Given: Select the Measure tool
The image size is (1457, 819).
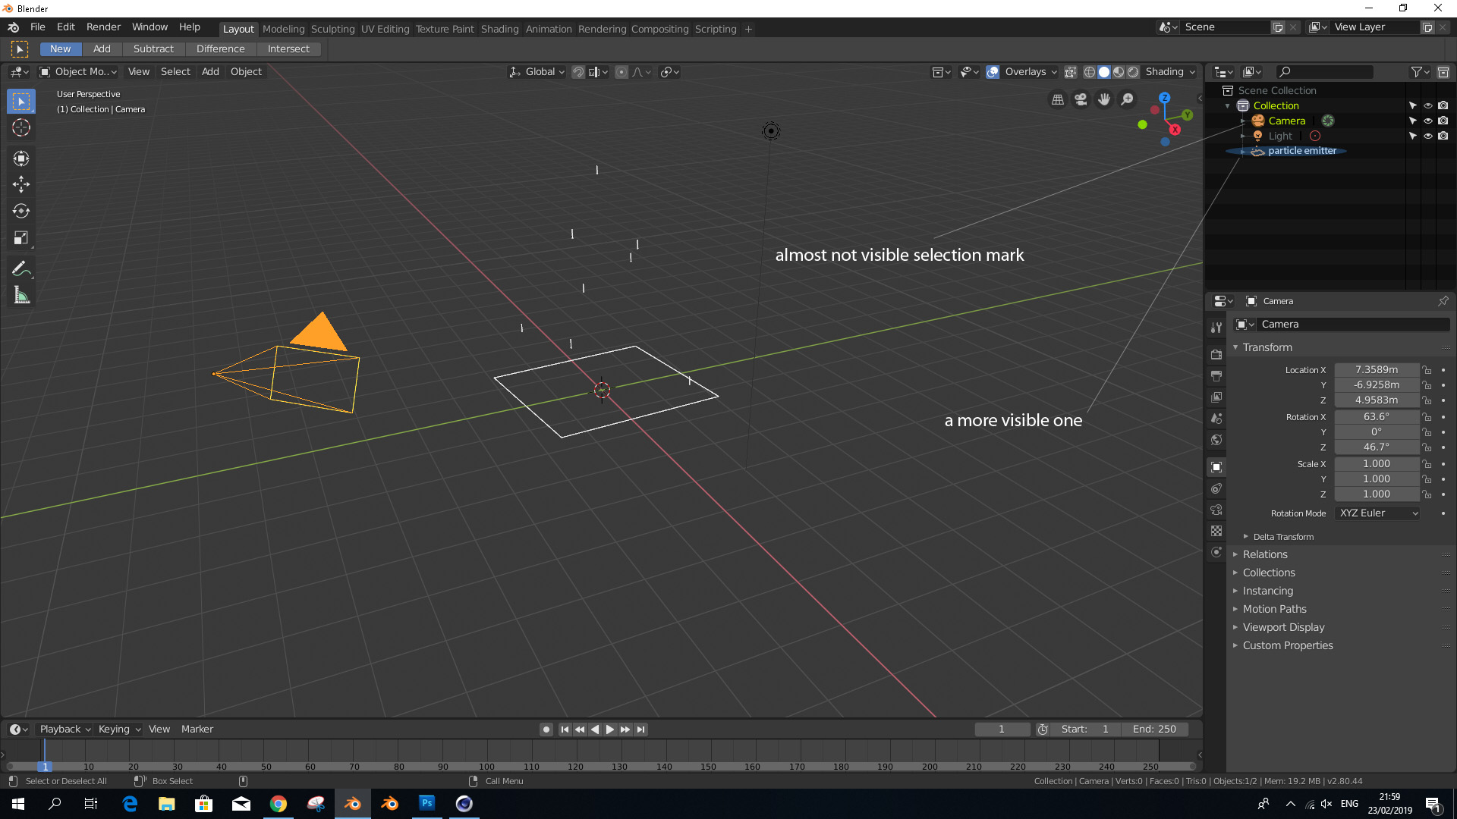Looking at the screenshot, I should pyautogui.click(x=21, y=296).
